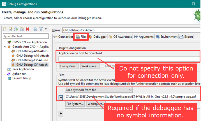The height and width of the screenshot is (123, 201).
Task: Click File System button under Target Configuration
Action: 69,66
